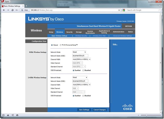
Task: Open the Access Restrictions tab
Action: (90, 32)
